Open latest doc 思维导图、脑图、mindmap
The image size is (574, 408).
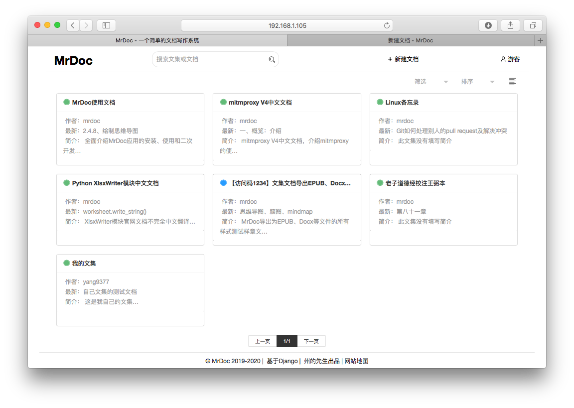(276, 212)
